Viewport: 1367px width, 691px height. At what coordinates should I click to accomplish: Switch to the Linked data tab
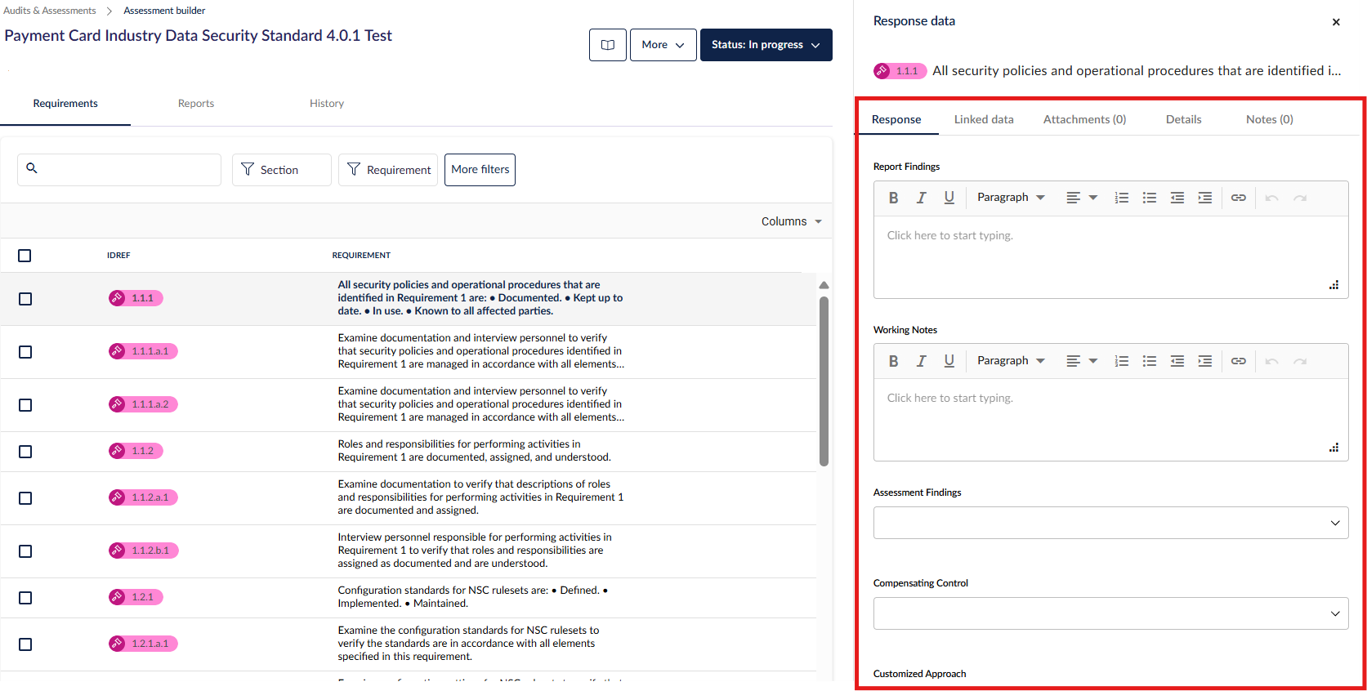click(983, 119)
